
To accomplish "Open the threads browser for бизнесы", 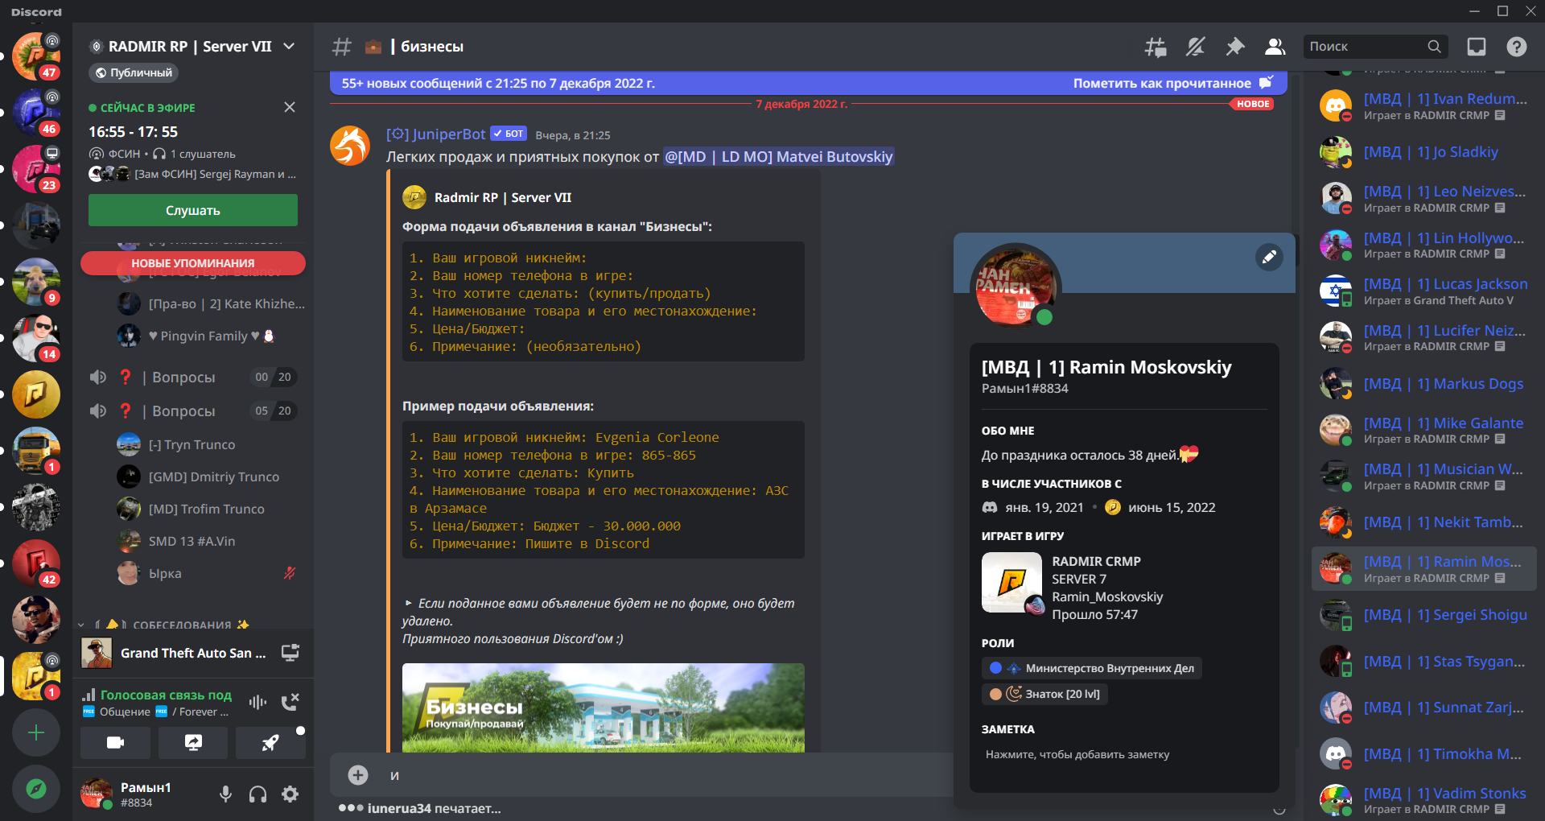I will pyautogui.click(x=1155, y=47).
